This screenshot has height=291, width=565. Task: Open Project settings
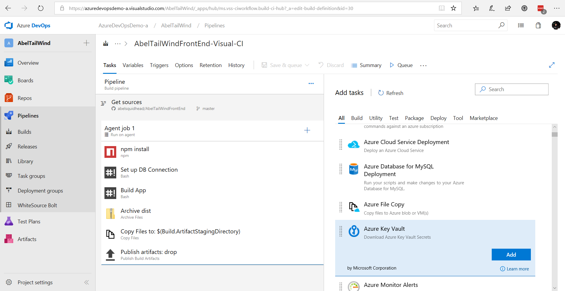click(35, 282)
